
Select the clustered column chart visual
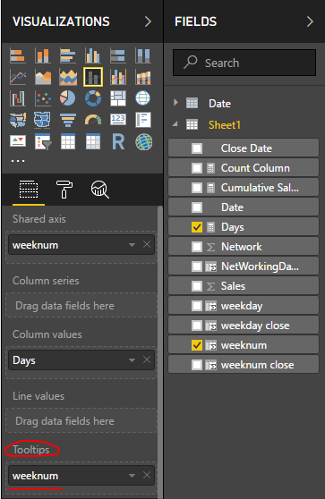tap(93, 55)
